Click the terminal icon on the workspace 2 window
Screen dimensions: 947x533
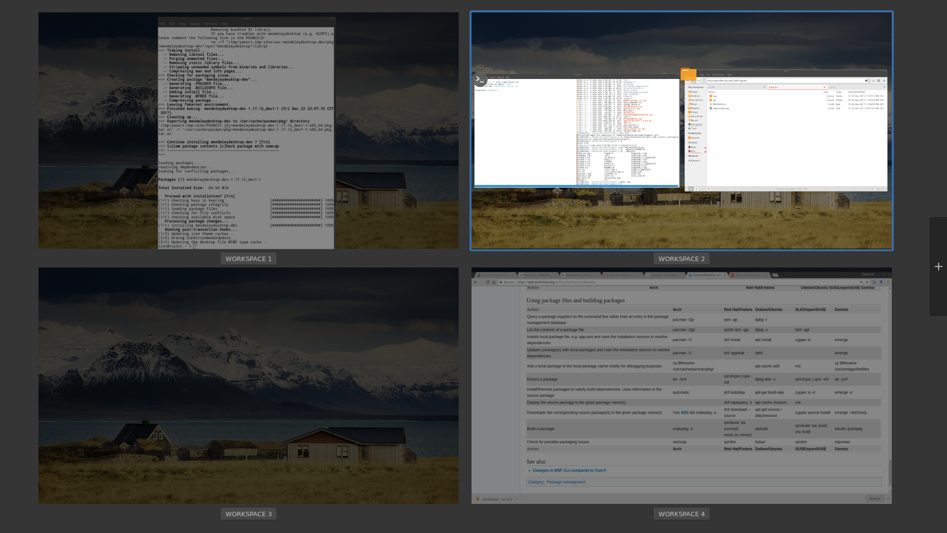pyautogui.click(x=480, y=79)
